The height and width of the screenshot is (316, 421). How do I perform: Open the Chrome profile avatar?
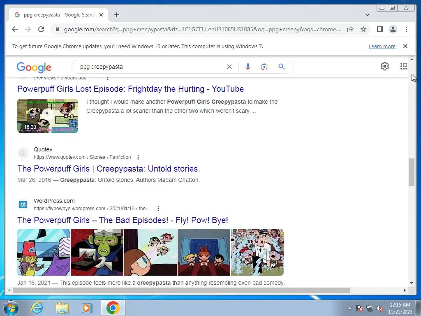393,29
